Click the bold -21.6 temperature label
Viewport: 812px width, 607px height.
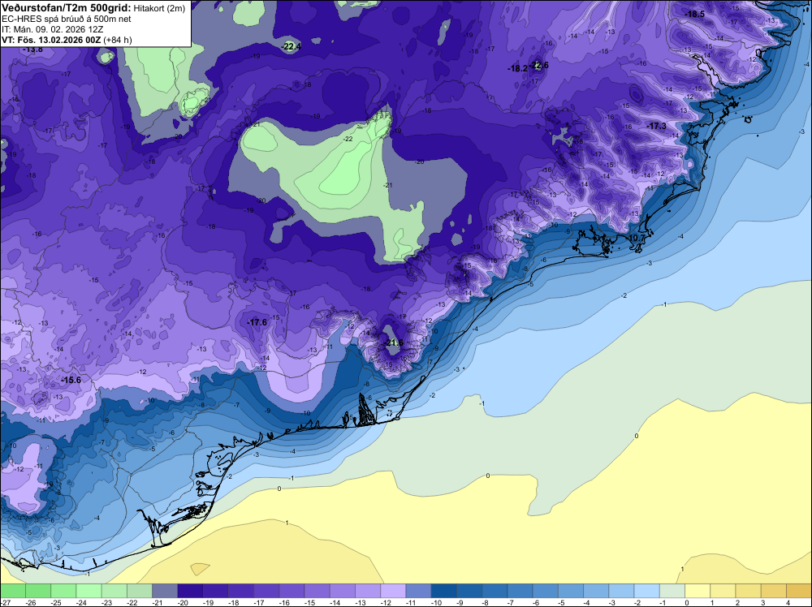coord(394,342)
